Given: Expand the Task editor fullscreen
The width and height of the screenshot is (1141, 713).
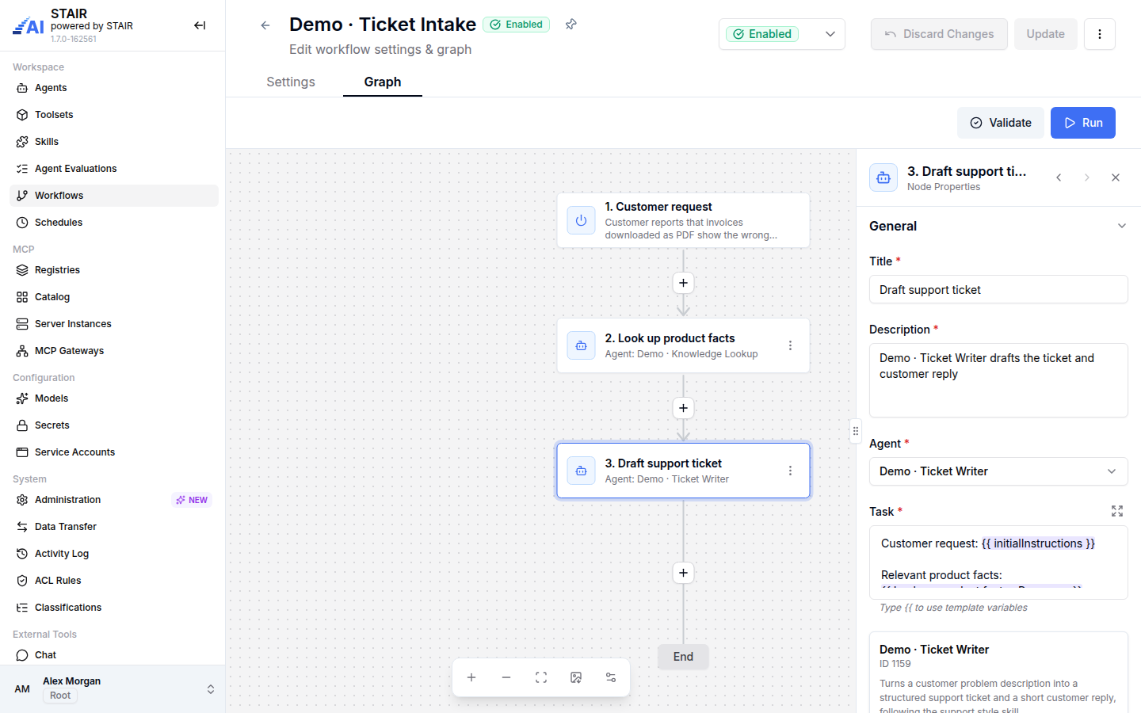Looking at the screenshot, I should [x=1117, y=511].
